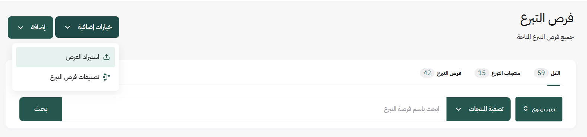Click the upload icon beside استيراد الفرص
The image size is (587, 137).
[x=107, y=57]
